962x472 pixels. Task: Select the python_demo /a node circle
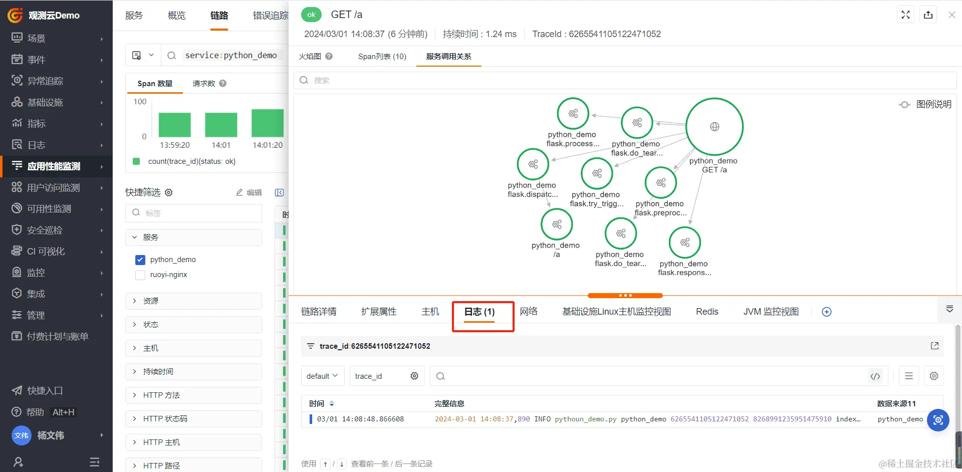point(557,224)
